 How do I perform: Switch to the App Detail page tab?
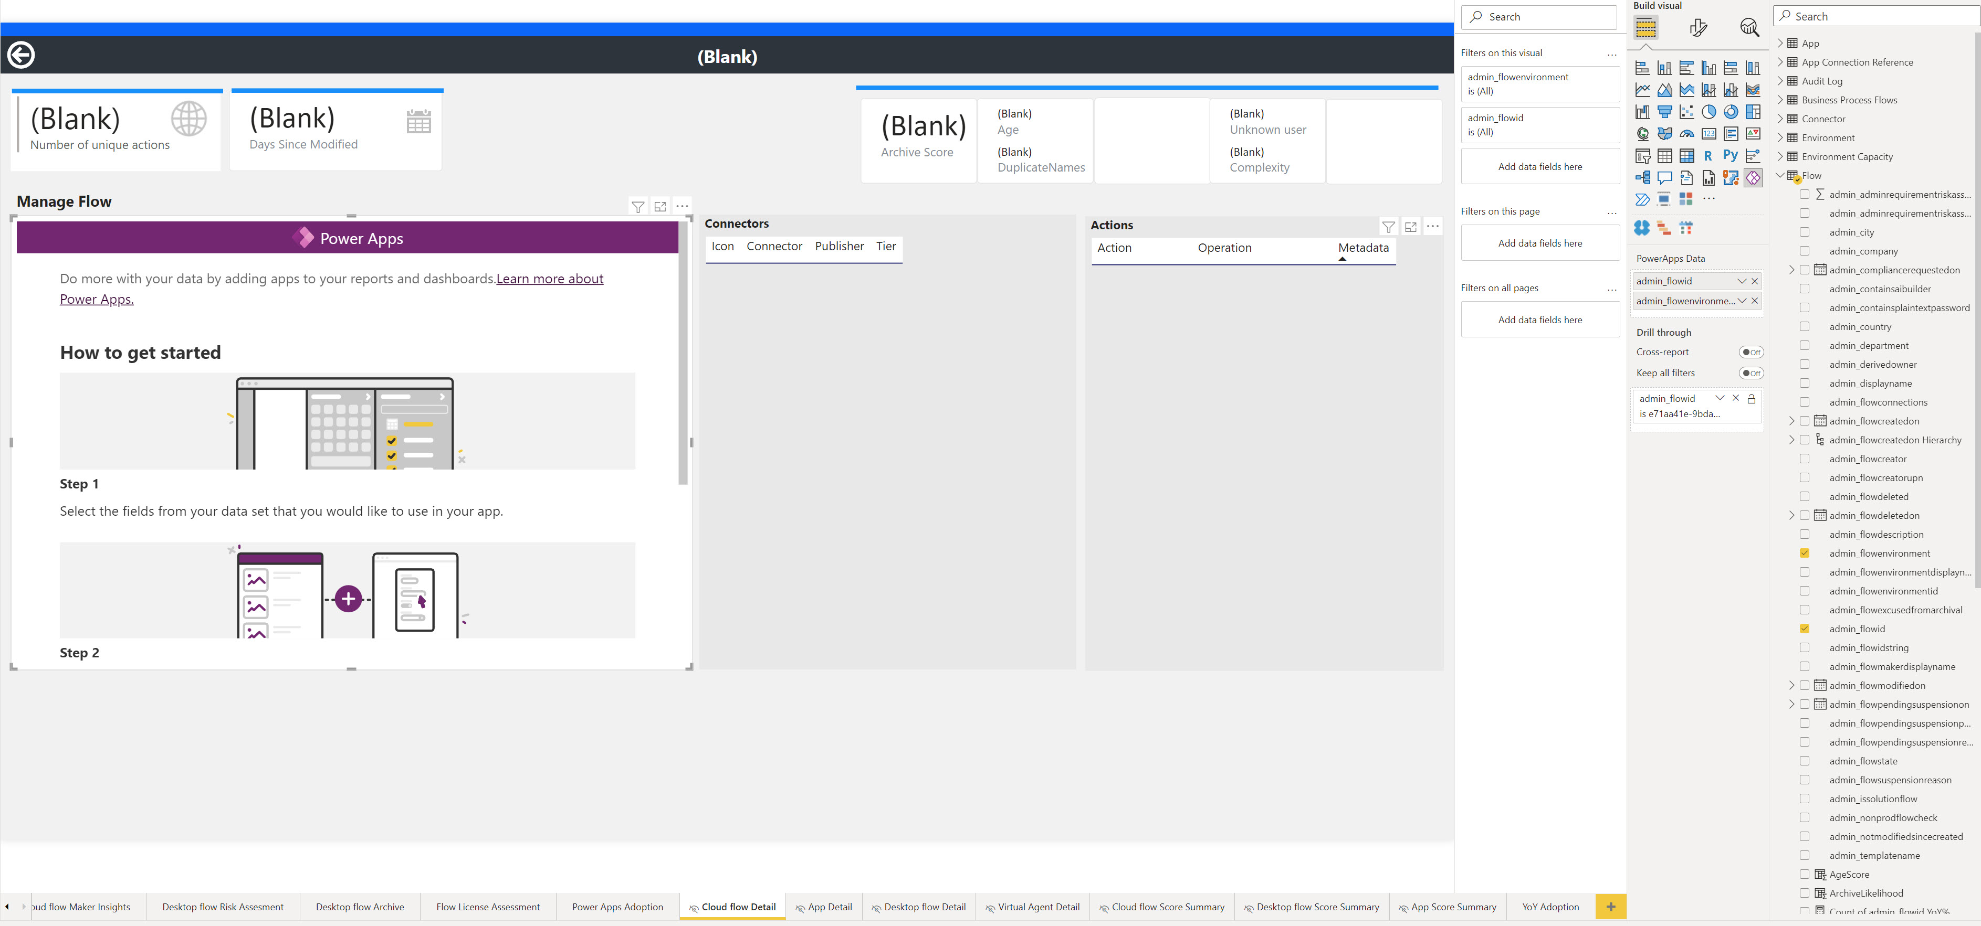point(824,907)
